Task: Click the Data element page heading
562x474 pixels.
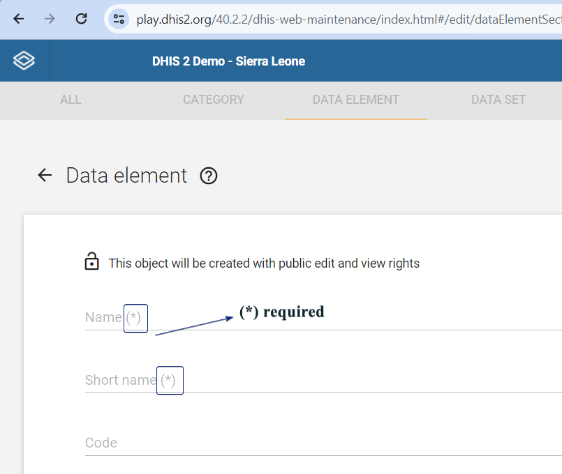Action: coord(126,176)
